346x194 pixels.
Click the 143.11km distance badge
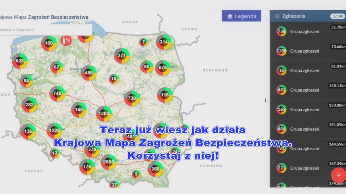(x=337, y=86)
